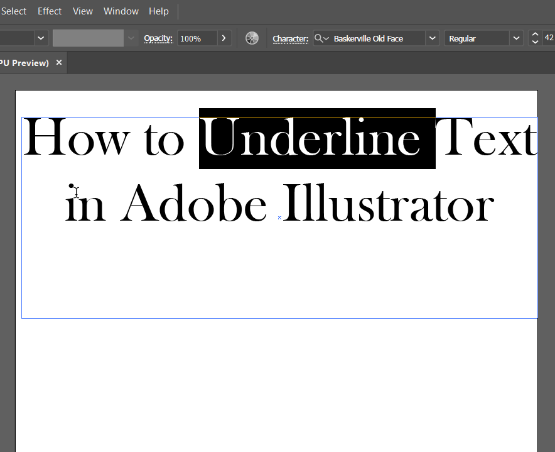Close the GPU Preview document tab
Screen dimensions: 555x452
tap(59, 62)
